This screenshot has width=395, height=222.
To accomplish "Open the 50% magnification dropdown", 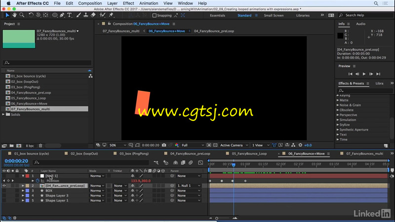I will coord(118,145).
